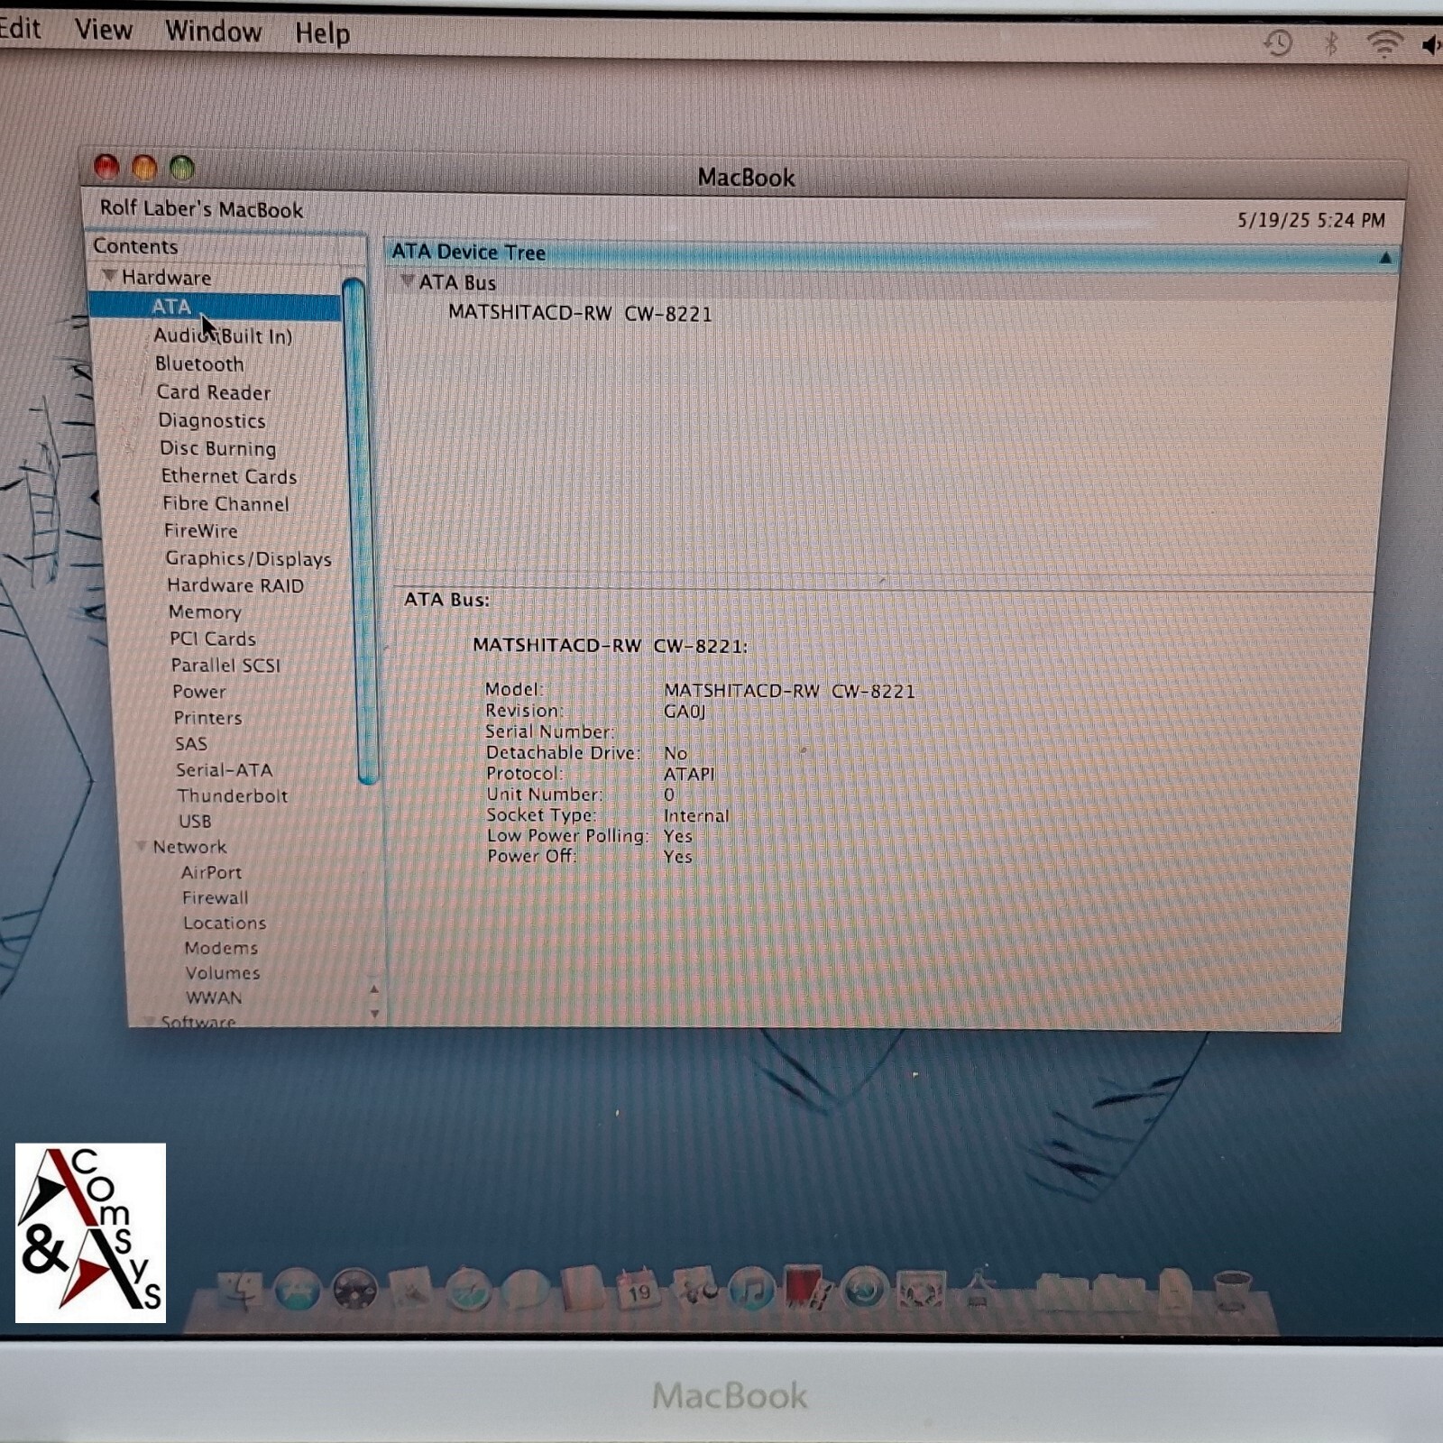Select Fibre Channel in sidebar
The width and height of the screenshot is (1443, 1443).
[226, 503]
